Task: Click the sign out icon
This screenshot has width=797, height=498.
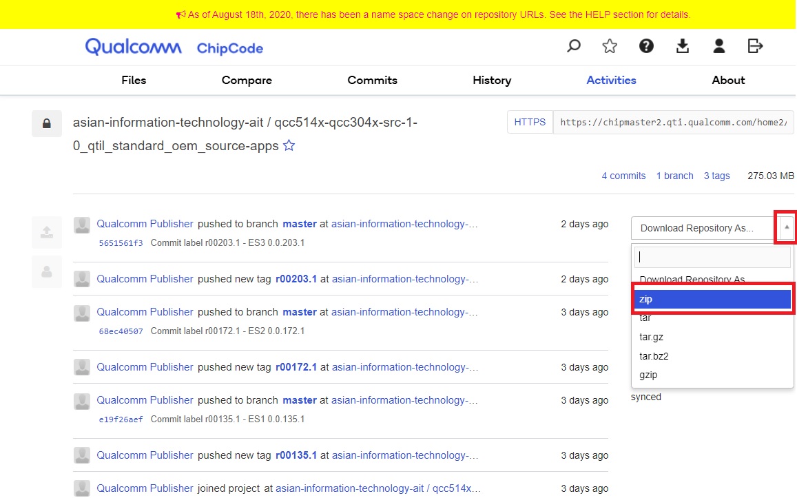Action: pyautogui.click(x=755, y=46)
